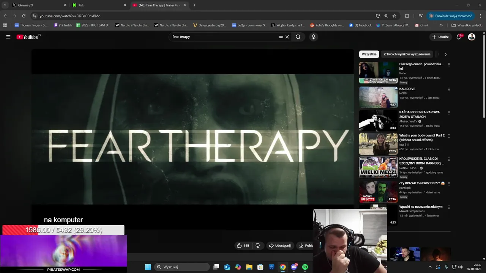
Task: Click the YouTube search input field
Action: point(224,37)
